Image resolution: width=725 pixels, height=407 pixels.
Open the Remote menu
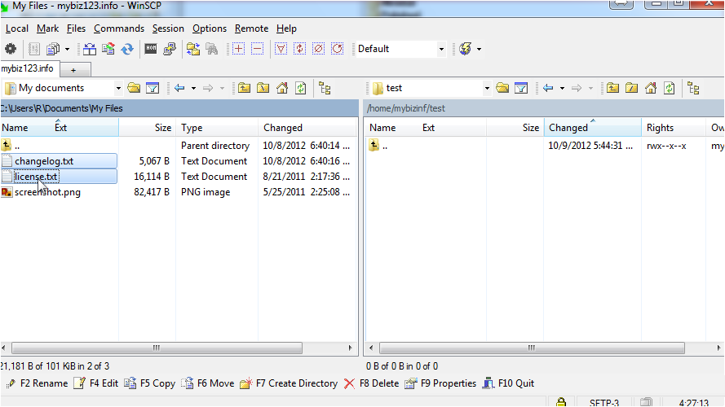[251, 28]
